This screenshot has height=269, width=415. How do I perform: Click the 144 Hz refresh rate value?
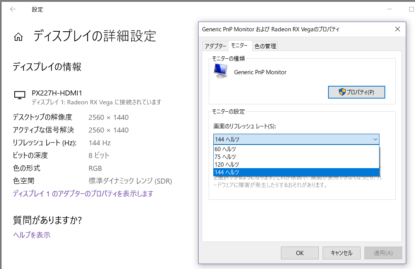pos(100,143)
